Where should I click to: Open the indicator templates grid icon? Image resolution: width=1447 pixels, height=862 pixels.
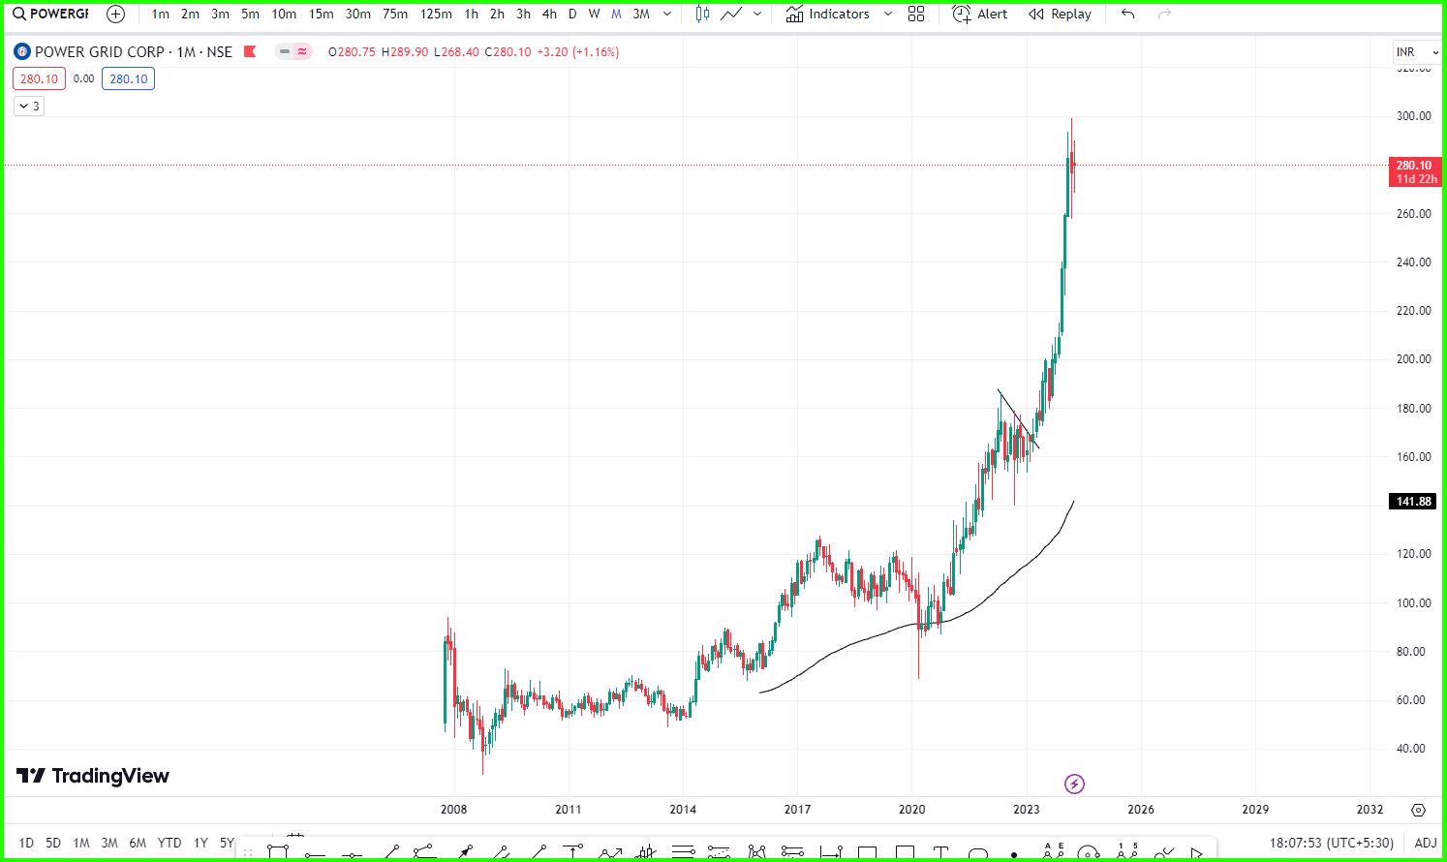click(916, 14)
